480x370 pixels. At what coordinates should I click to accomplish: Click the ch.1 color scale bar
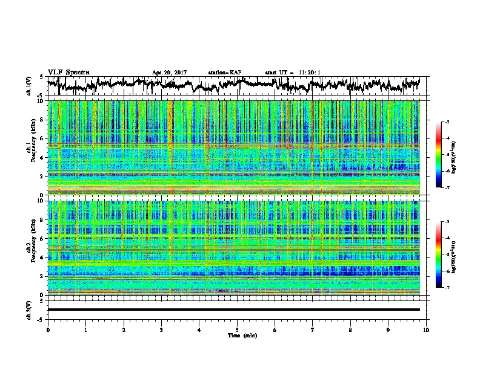click(x=439, y=155)
